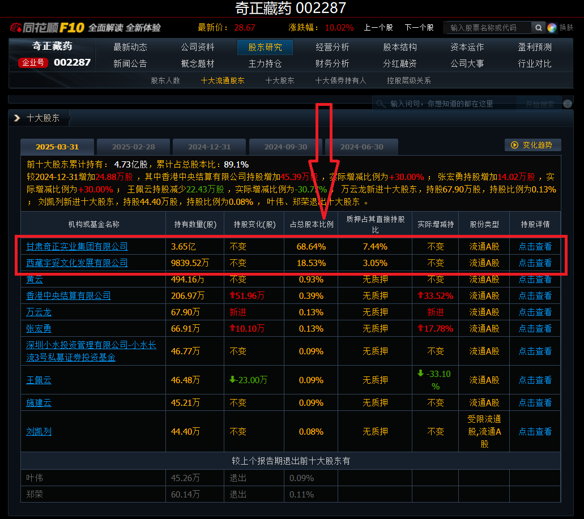Select the 2025-03-31 date tab
The width and height of the screenshot is (584, 519).
click(57, 147)
